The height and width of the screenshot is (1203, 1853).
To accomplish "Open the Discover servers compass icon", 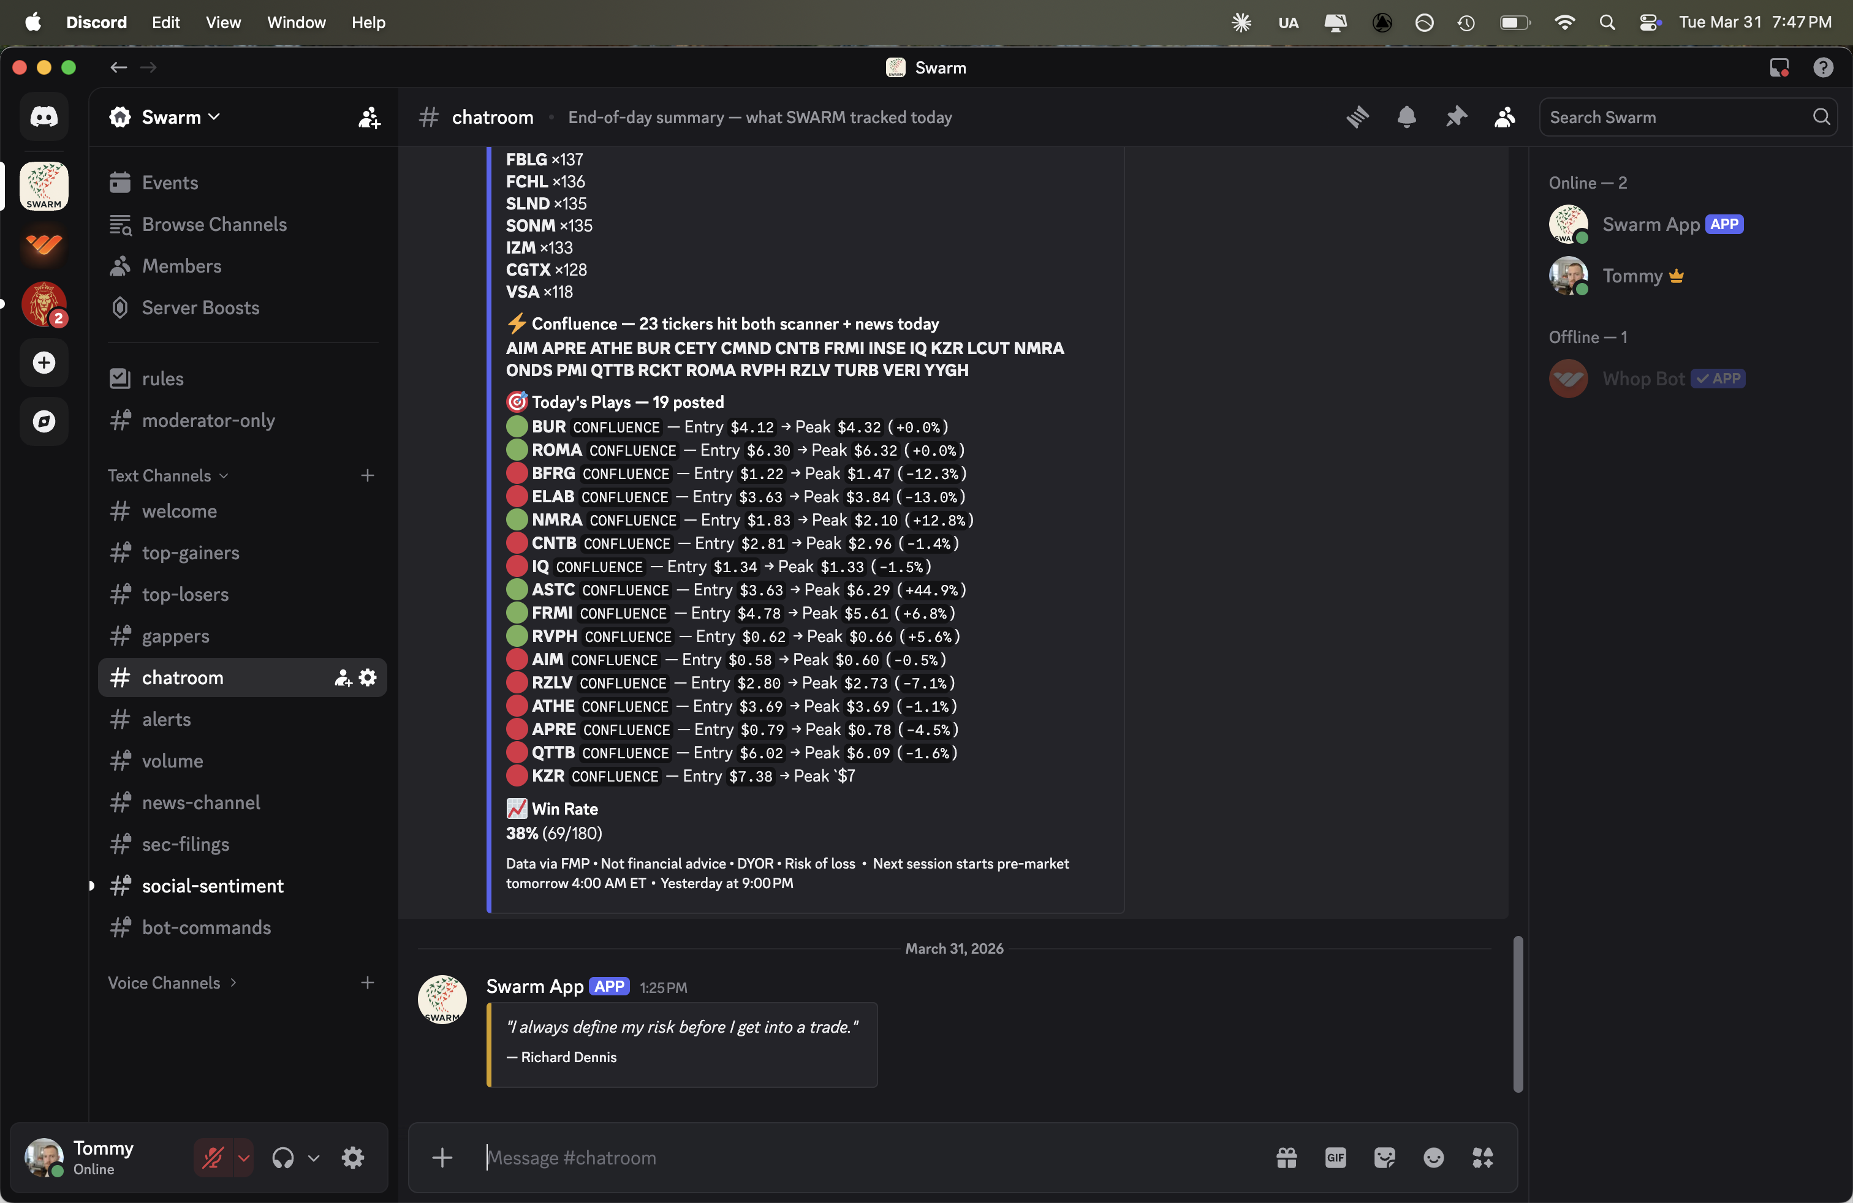I will pyautogui.click(x=44, y=421).
